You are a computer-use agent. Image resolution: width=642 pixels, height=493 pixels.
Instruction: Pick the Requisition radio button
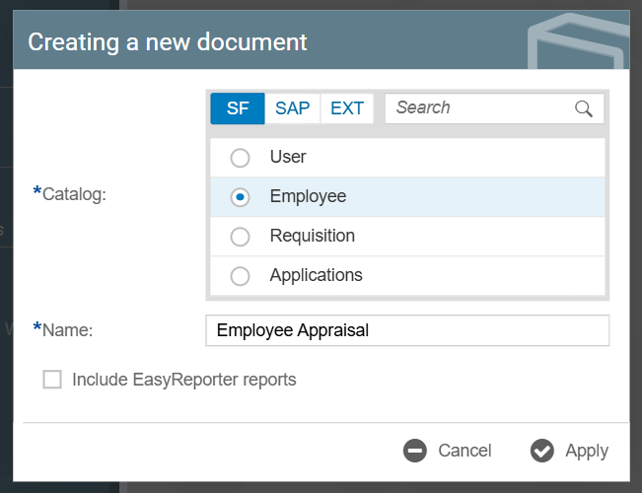point(240,237)
